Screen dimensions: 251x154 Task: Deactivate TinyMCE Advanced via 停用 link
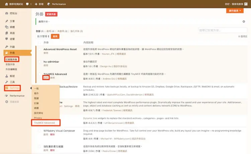pos(52,78)
